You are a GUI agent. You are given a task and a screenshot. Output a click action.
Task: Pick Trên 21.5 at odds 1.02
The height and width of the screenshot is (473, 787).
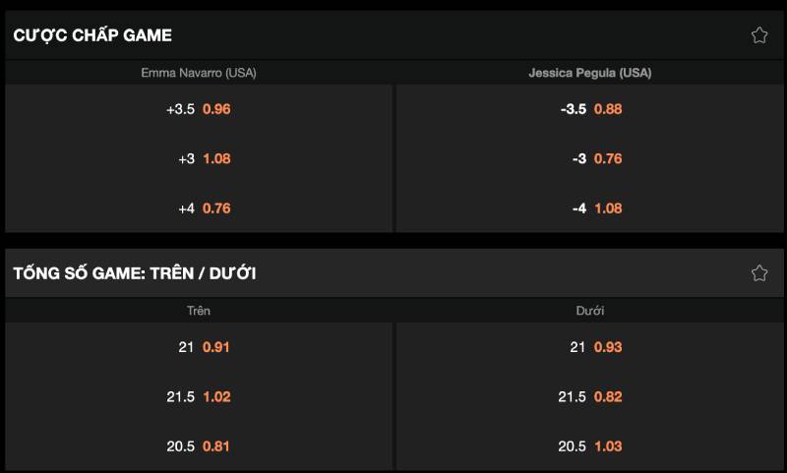tap(199, 396)
